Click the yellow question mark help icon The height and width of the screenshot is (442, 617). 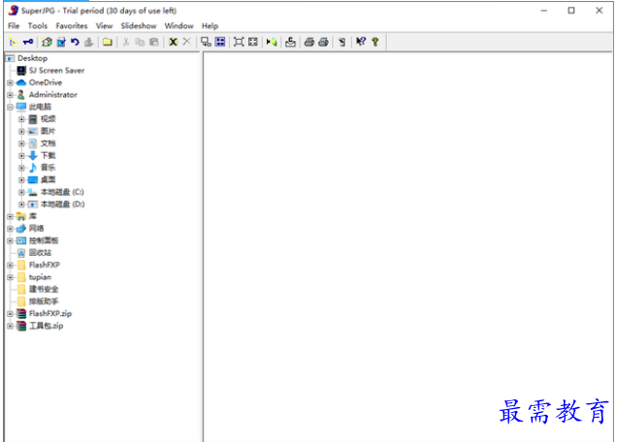[x=375, y=42]
